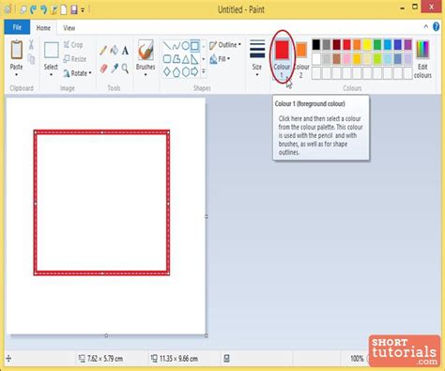Pick the purple colour swatch
This screenshot has height=371, width=445.
[x=407, y=45]
